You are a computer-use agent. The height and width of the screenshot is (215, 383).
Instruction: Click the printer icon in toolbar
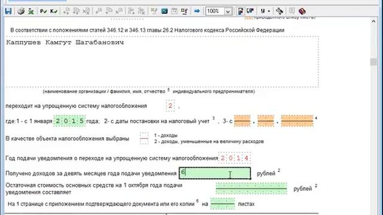point(21,11)
